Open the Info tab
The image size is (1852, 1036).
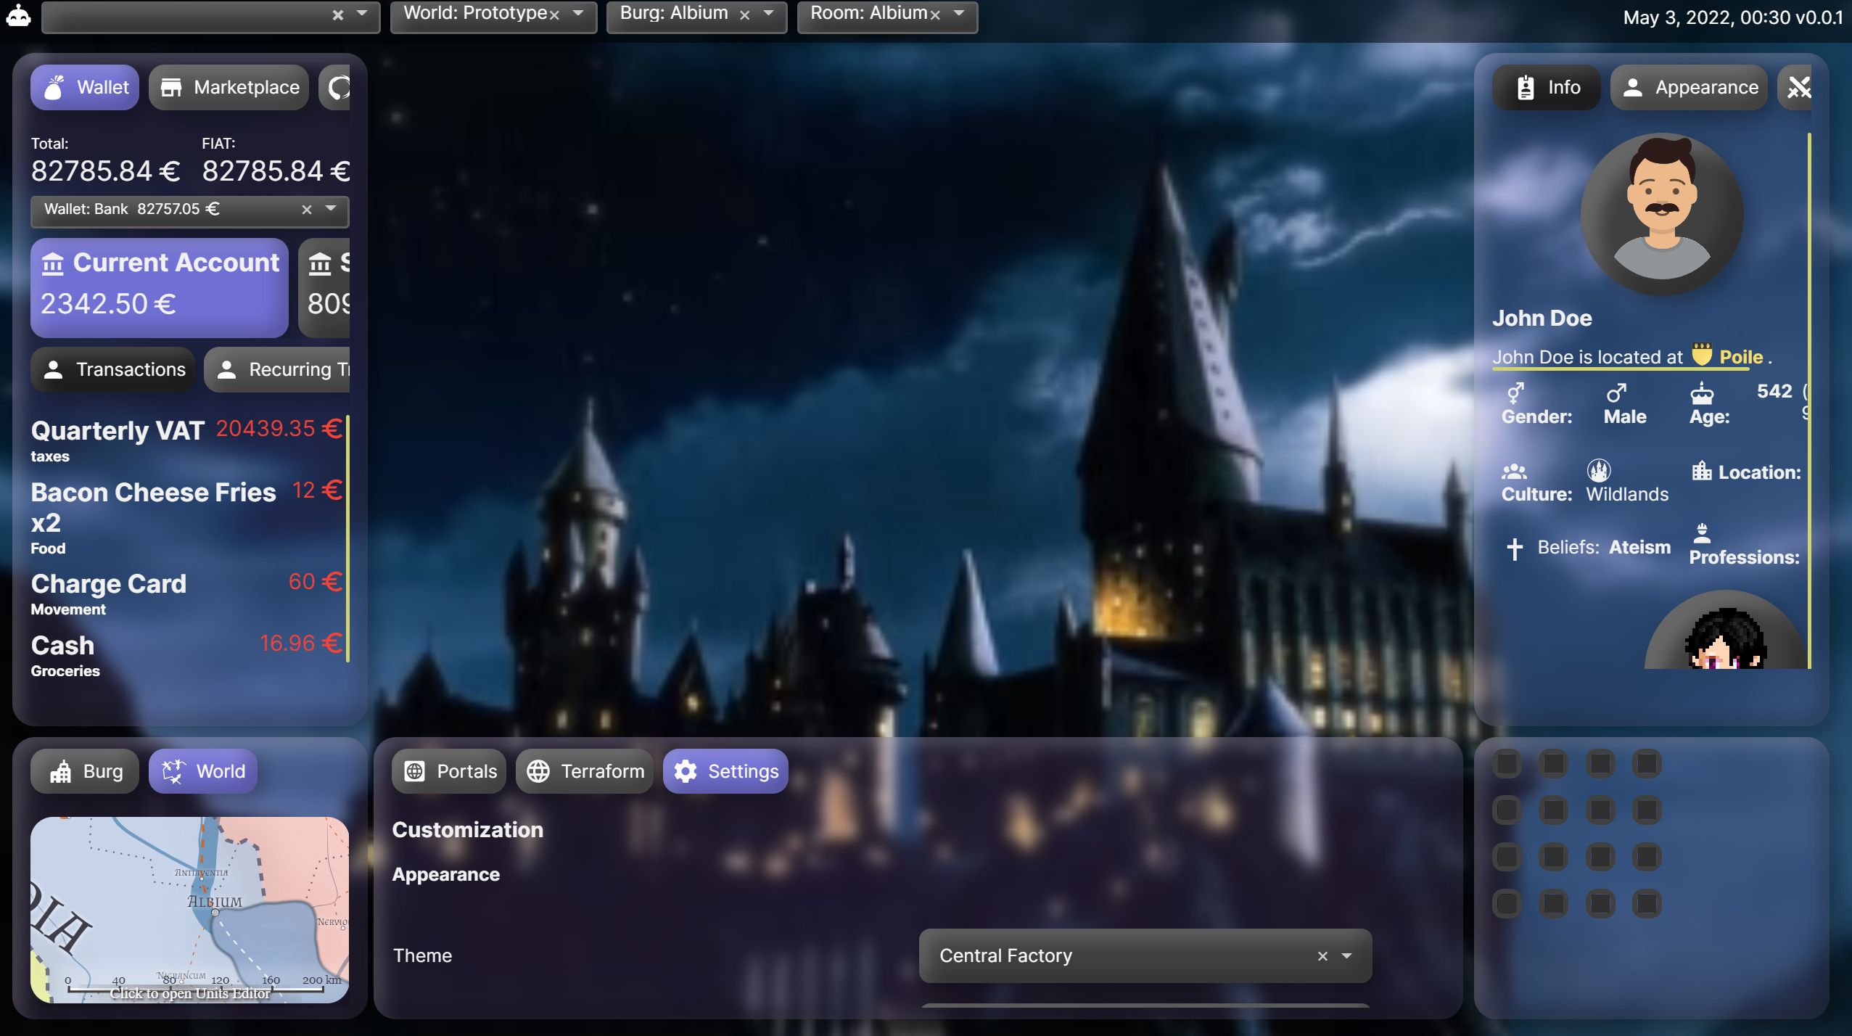(x=1547, y=88)
